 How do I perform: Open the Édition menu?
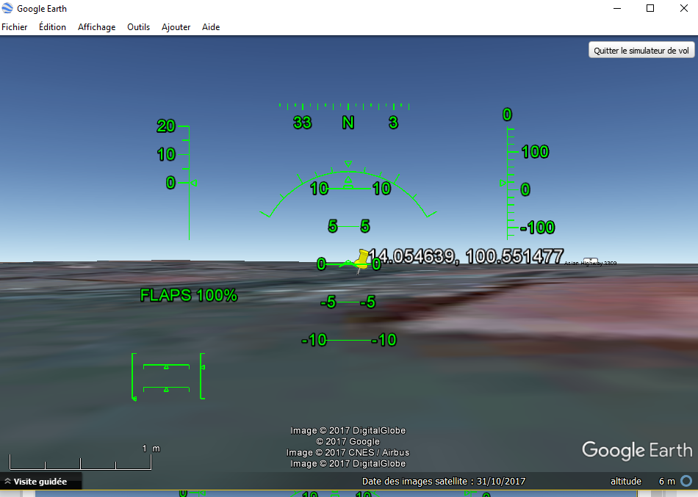[52, 27]
